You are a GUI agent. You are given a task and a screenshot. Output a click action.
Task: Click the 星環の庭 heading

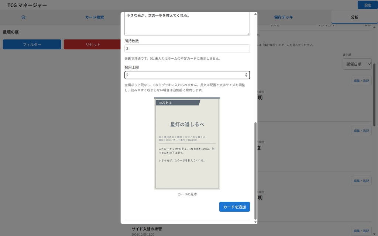tap(11, 32)
